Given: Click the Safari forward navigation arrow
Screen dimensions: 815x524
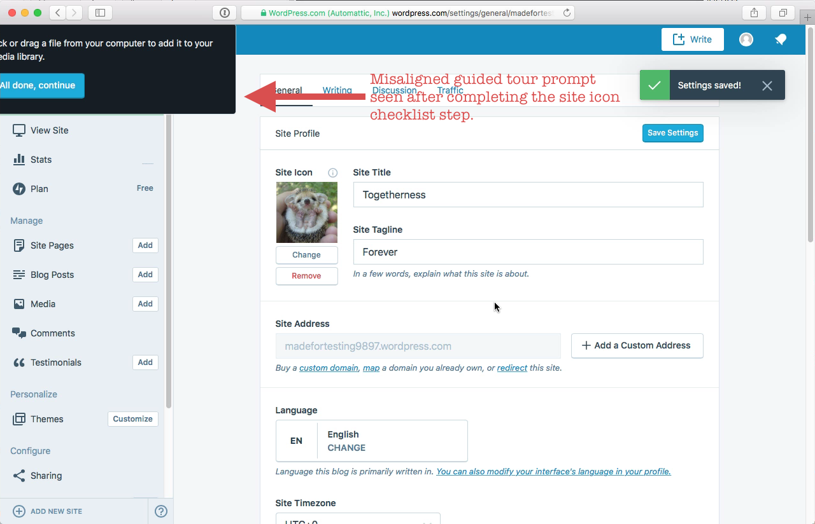Looking at the screenshot, I should click(74, 13).
